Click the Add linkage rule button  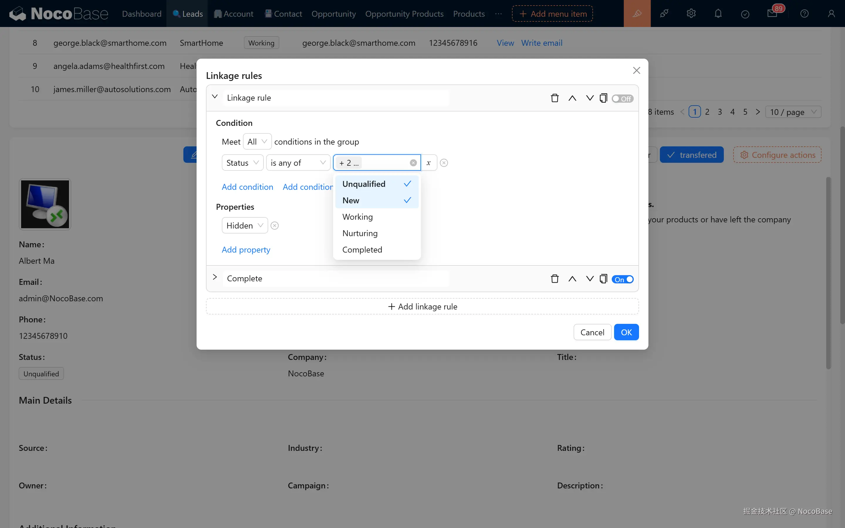(x=422, y=306)
